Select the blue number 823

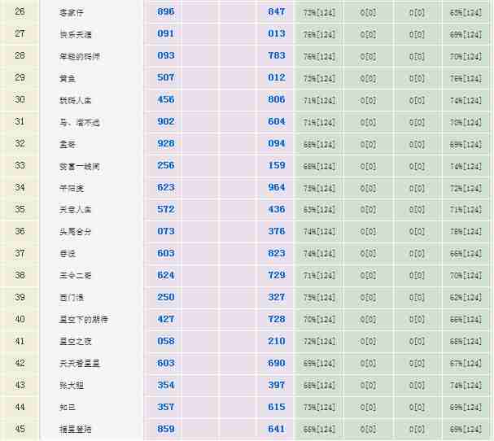[276, 254]
